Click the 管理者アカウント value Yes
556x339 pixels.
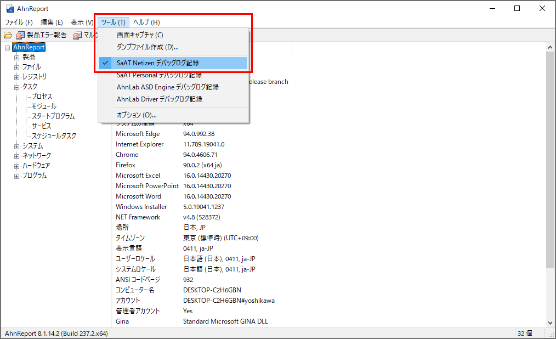188,311
